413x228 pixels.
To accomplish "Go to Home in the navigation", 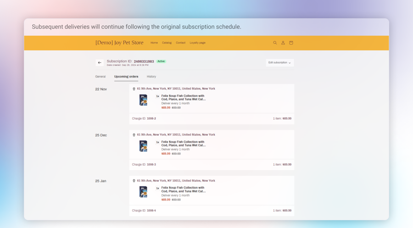I will click(154, 43).
